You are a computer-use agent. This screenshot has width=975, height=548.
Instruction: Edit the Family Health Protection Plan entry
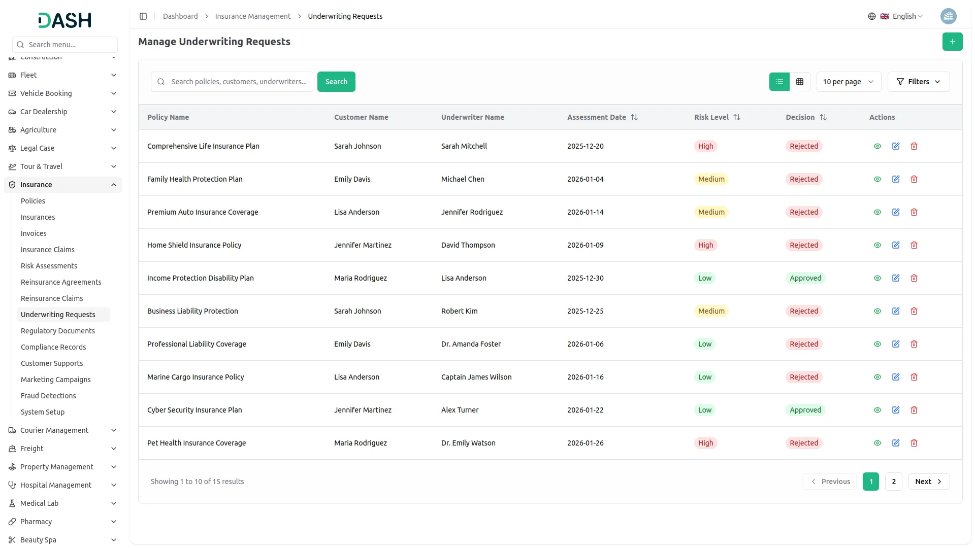click(895, 179)
